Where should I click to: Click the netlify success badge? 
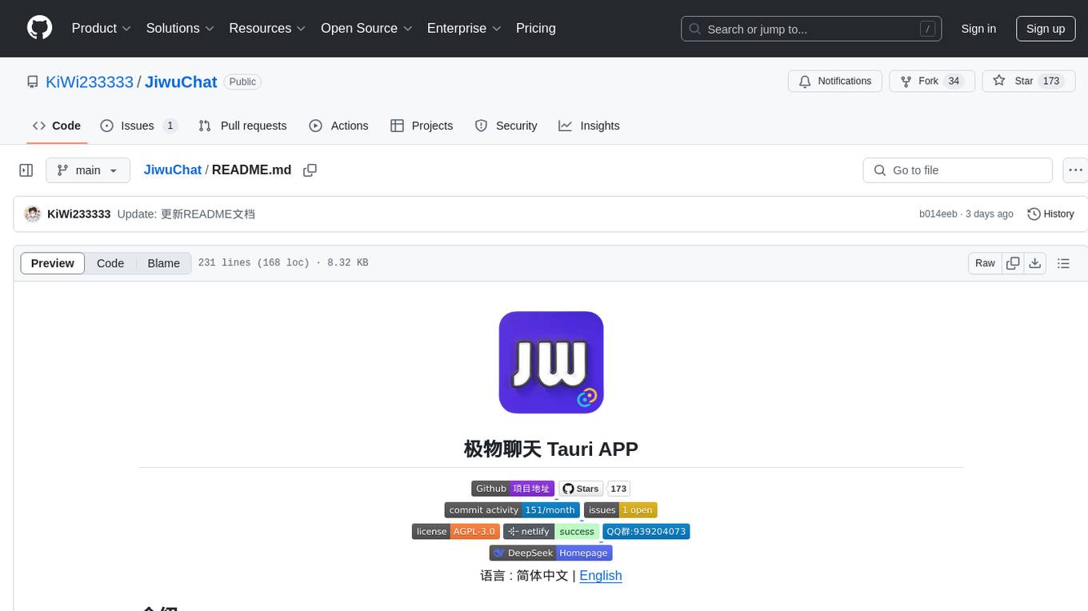tap(551, 532)
